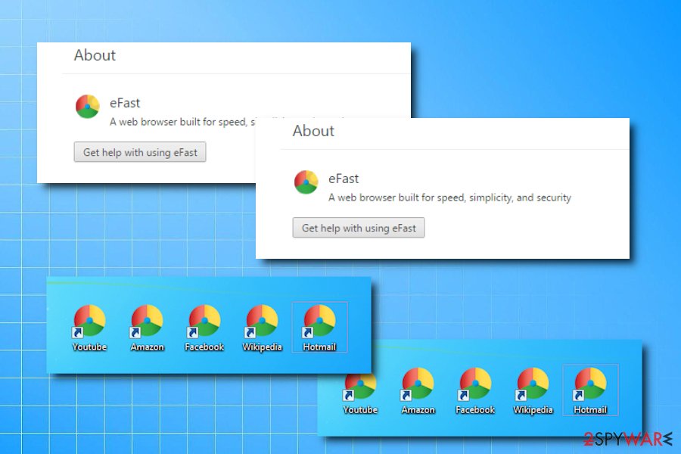Open the Amazon shortcut in the front icon strip
The image size is (681, 454).
[148, 327]
